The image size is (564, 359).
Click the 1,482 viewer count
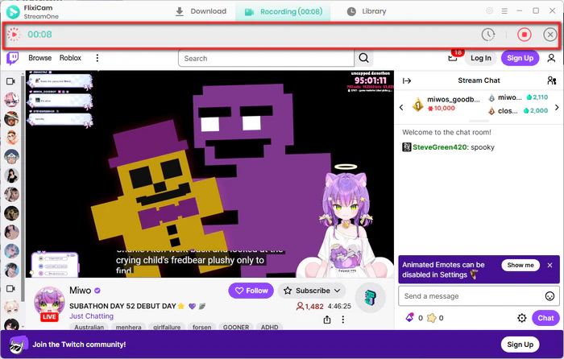click(x=309, y=307)
